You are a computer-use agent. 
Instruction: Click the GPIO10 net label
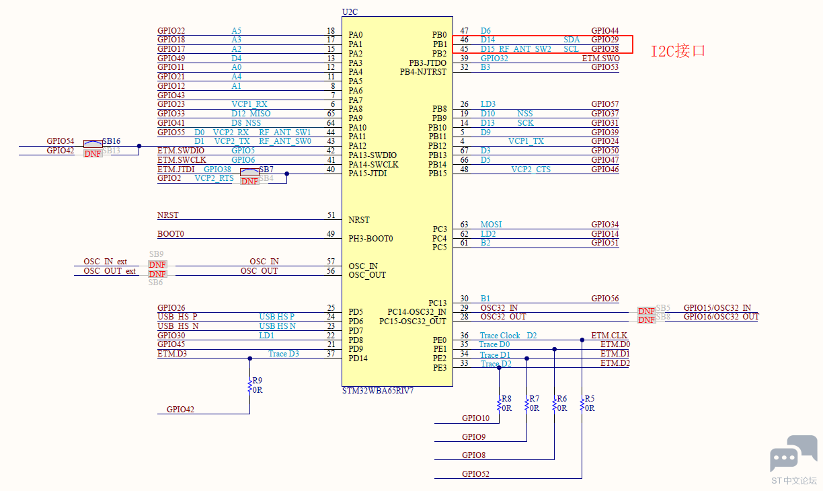point(476,418)
